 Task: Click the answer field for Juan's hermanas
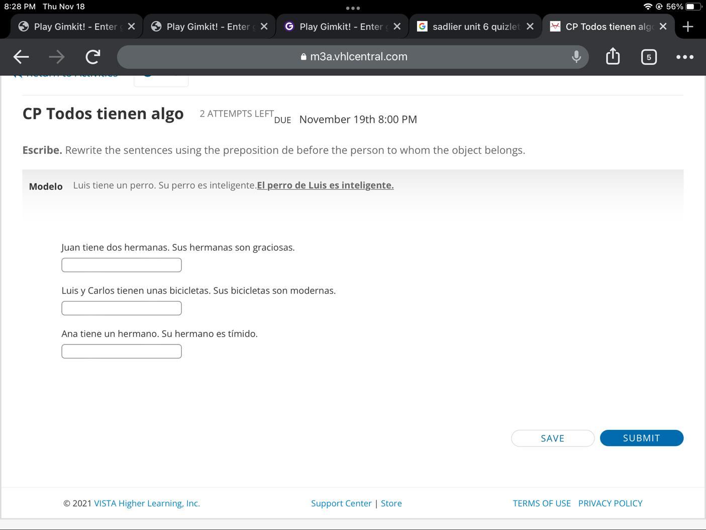pyautogui.click(x=122, y=265)
